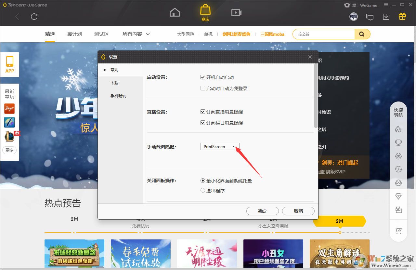Image resolution: width=416 pixels, height=270 pixels.
Task: Click the Home icon at the top
Action: coord(175,12)
